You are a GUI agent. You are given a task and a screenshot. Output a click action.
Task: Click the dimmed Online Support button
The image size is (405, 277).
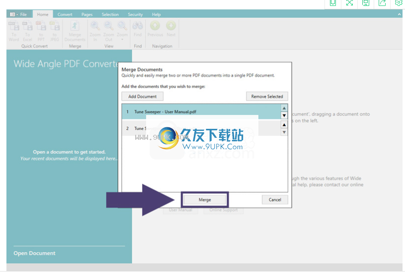tap(224, 210)
